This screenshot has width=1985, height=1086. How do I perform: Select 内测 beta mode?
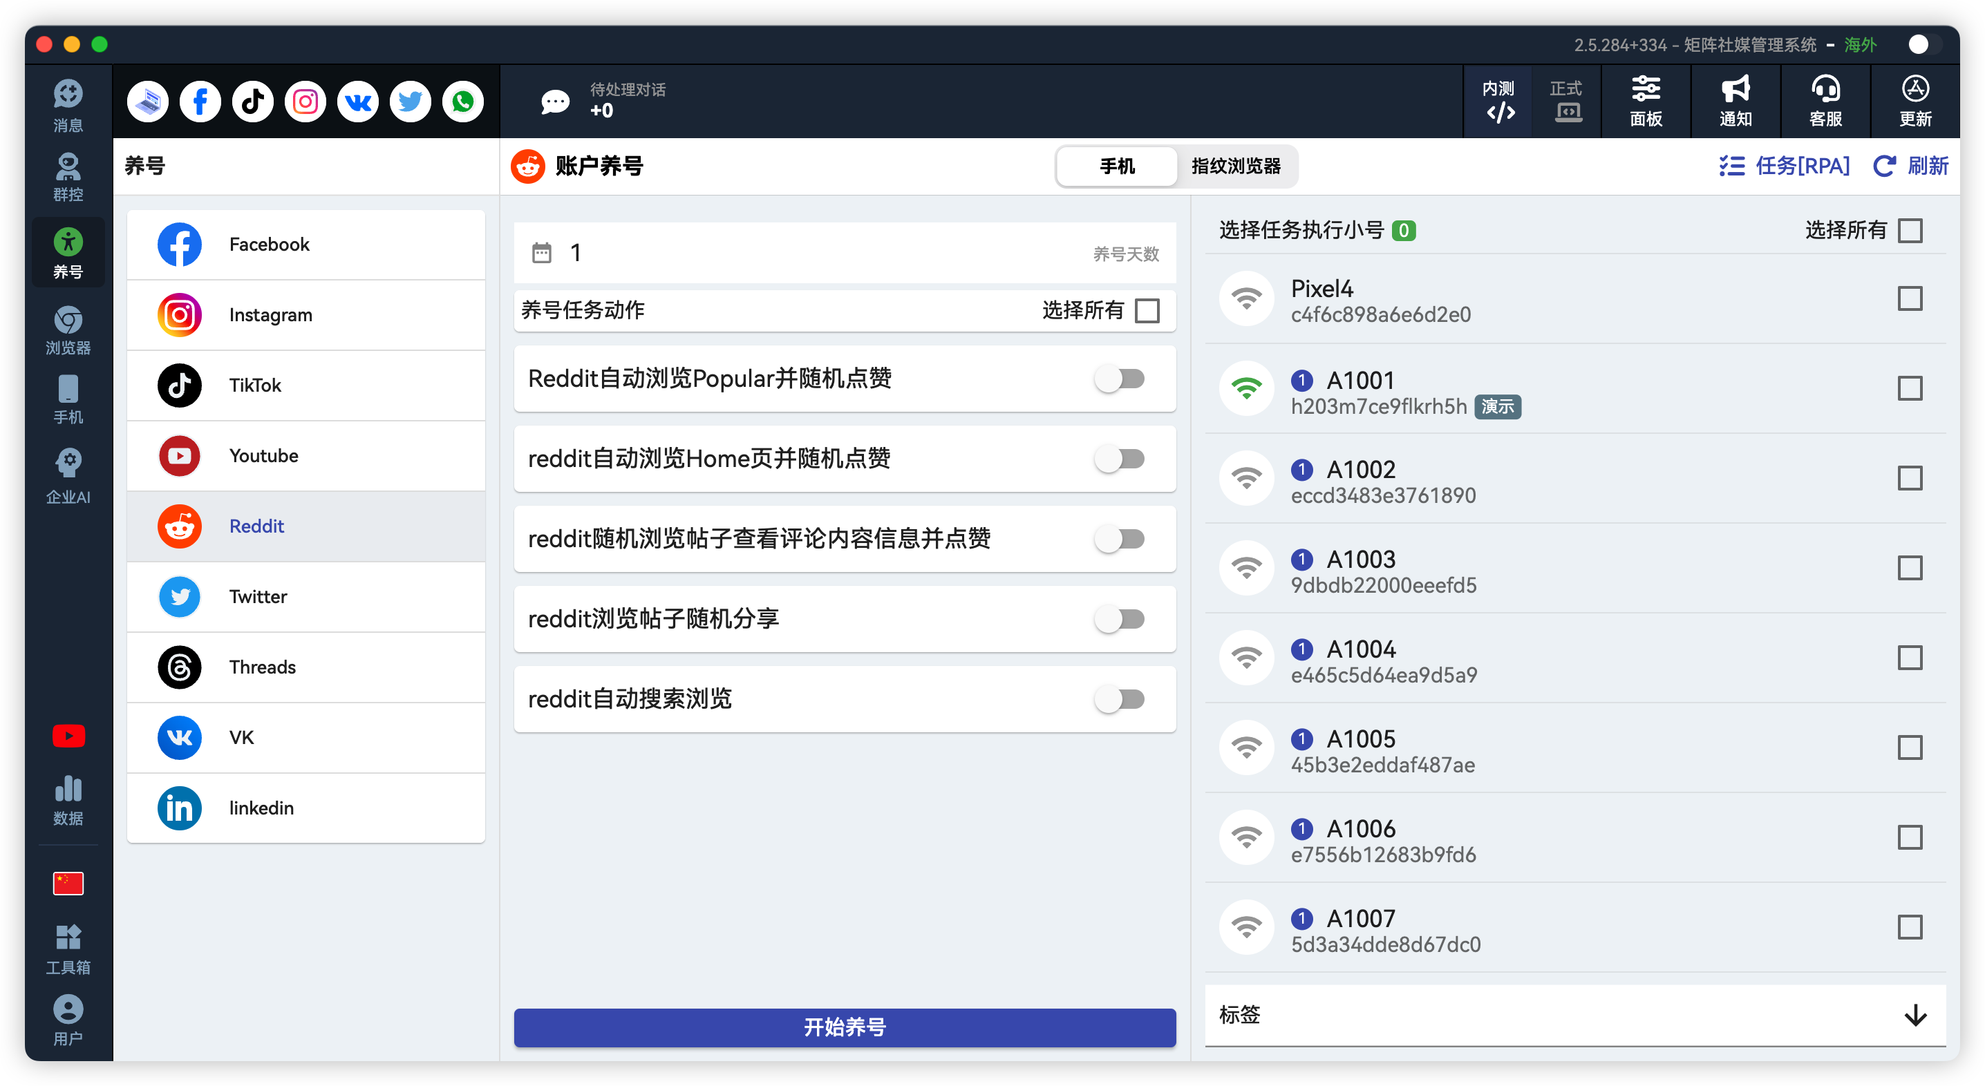(1498, 101)
